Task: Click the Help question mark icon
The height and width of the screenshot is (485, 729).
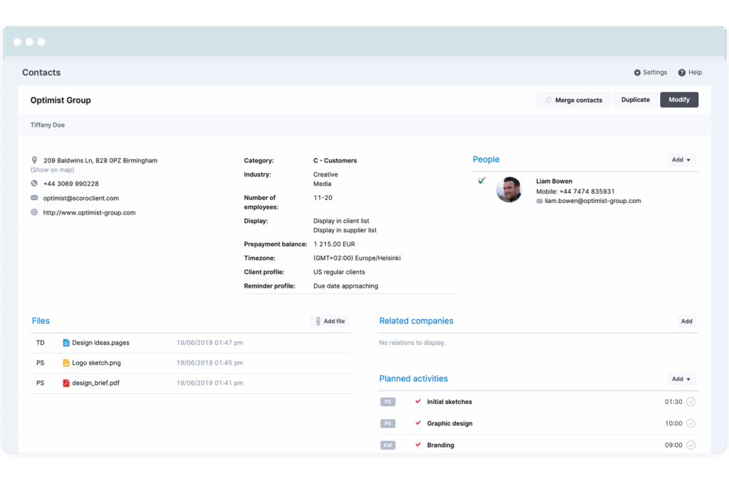Action: pos(681,73)
